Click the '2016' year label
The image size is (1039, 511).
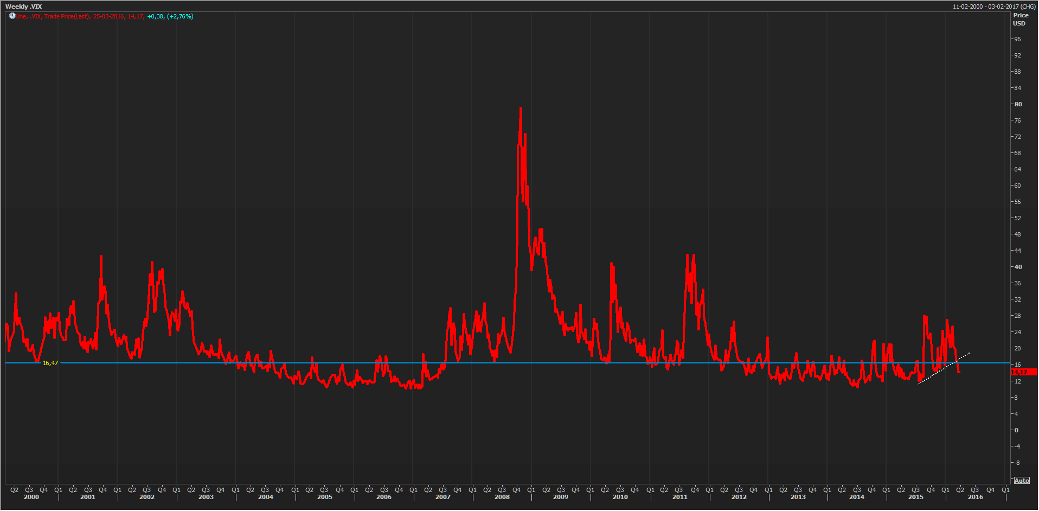pyautogui.click(x=976, y=497)
